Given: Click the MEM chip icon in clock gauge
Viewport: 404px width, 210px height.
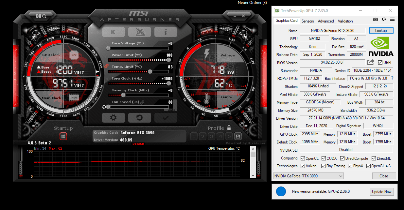Looking at the screenshot, I should coord(74,97).
